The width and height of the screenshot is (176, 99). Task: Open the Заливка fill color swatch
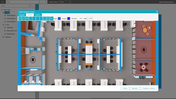[x=69, y=18]
